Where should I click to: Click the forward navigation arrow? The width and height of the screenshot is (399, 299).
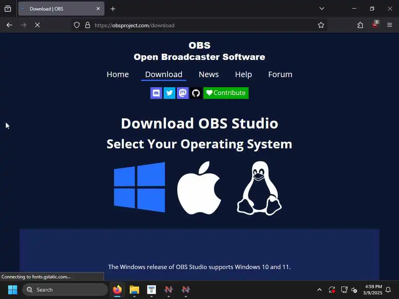(23, 25)
